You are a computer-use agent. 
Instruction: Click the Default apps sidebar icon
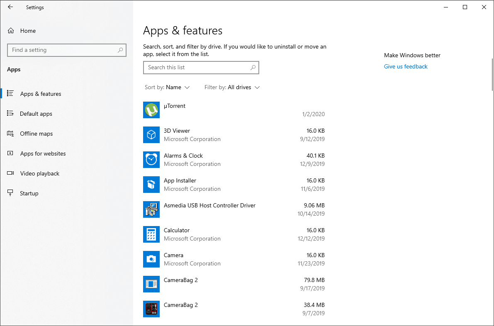tap(10, 113)
